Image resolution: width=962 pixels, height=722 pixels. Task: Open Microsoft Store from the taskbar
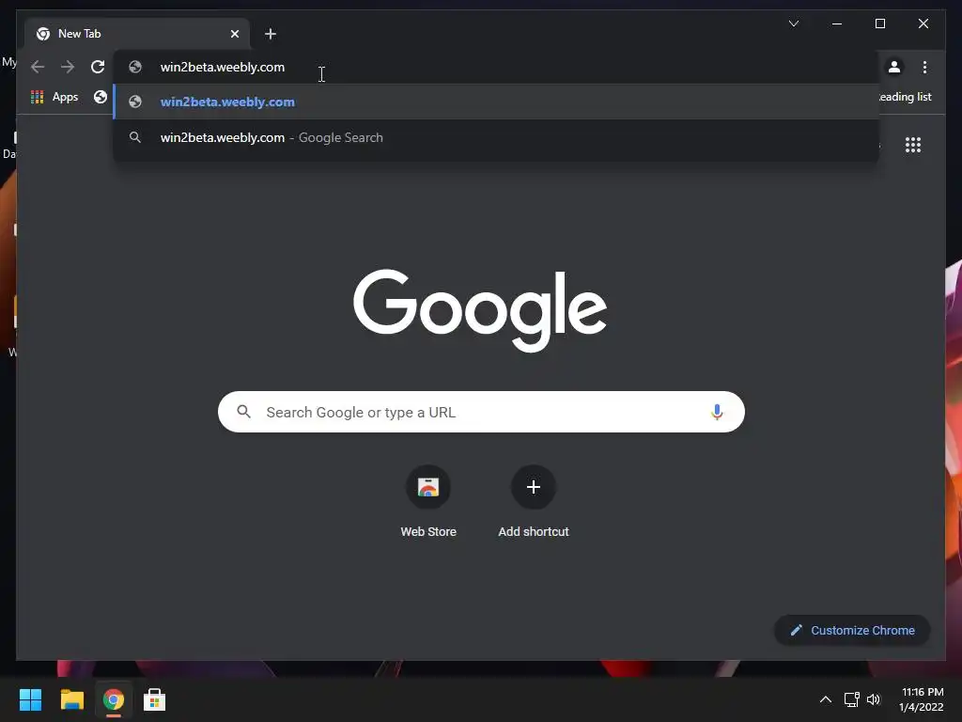tap(155, 699)
